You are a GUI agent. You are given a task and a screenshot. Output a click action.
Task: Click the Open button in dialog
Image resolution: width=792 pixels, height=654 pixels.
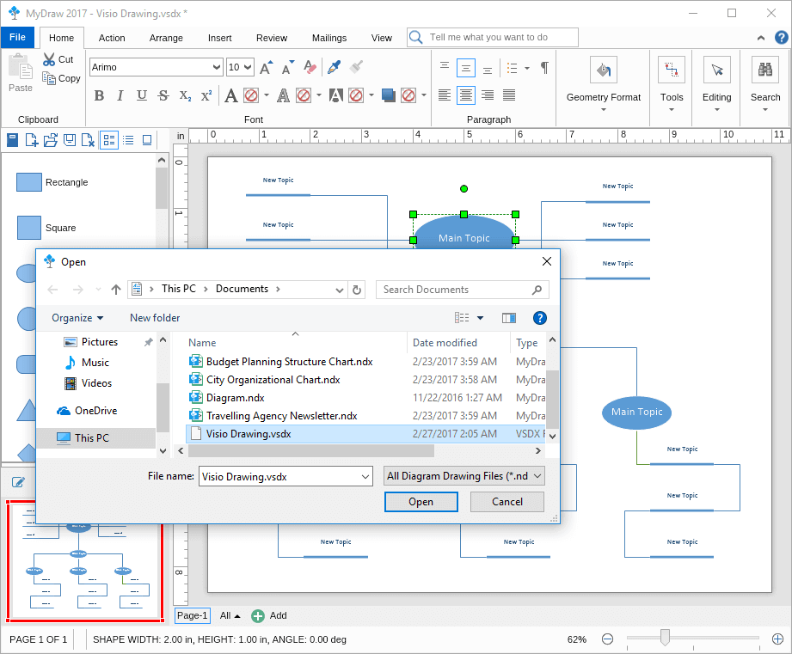pos(421,502)
